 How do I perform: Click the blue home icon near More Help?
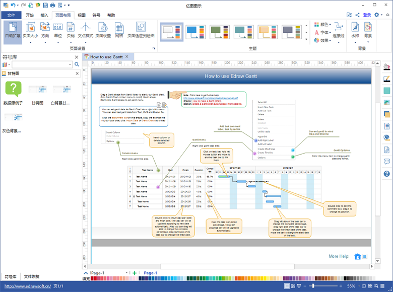(358, 256)
